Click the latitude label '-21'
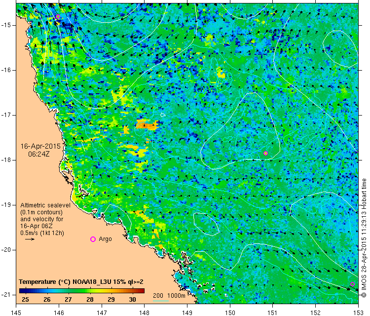This screenshot has height=316, width=370. tap(6, 295)
